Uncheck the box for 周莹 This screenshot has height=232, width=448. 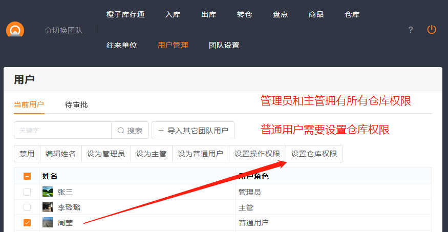point(27,223)
